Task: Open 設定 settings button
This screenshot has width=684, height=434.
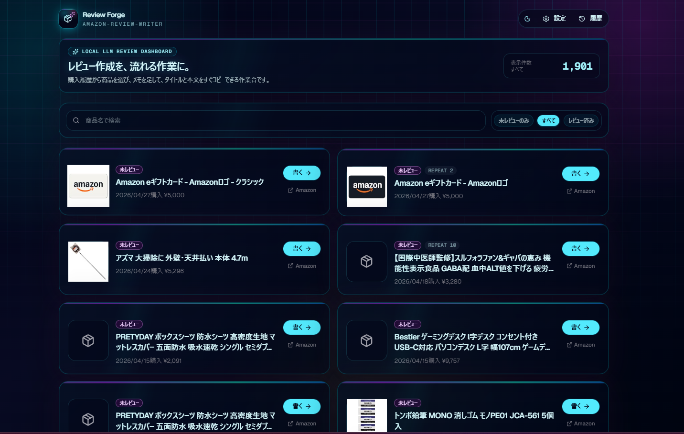Action: pos(554,19)
